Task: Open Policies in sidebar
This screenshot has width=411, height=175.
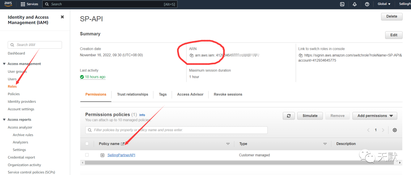Action: [x=14, y=94]
